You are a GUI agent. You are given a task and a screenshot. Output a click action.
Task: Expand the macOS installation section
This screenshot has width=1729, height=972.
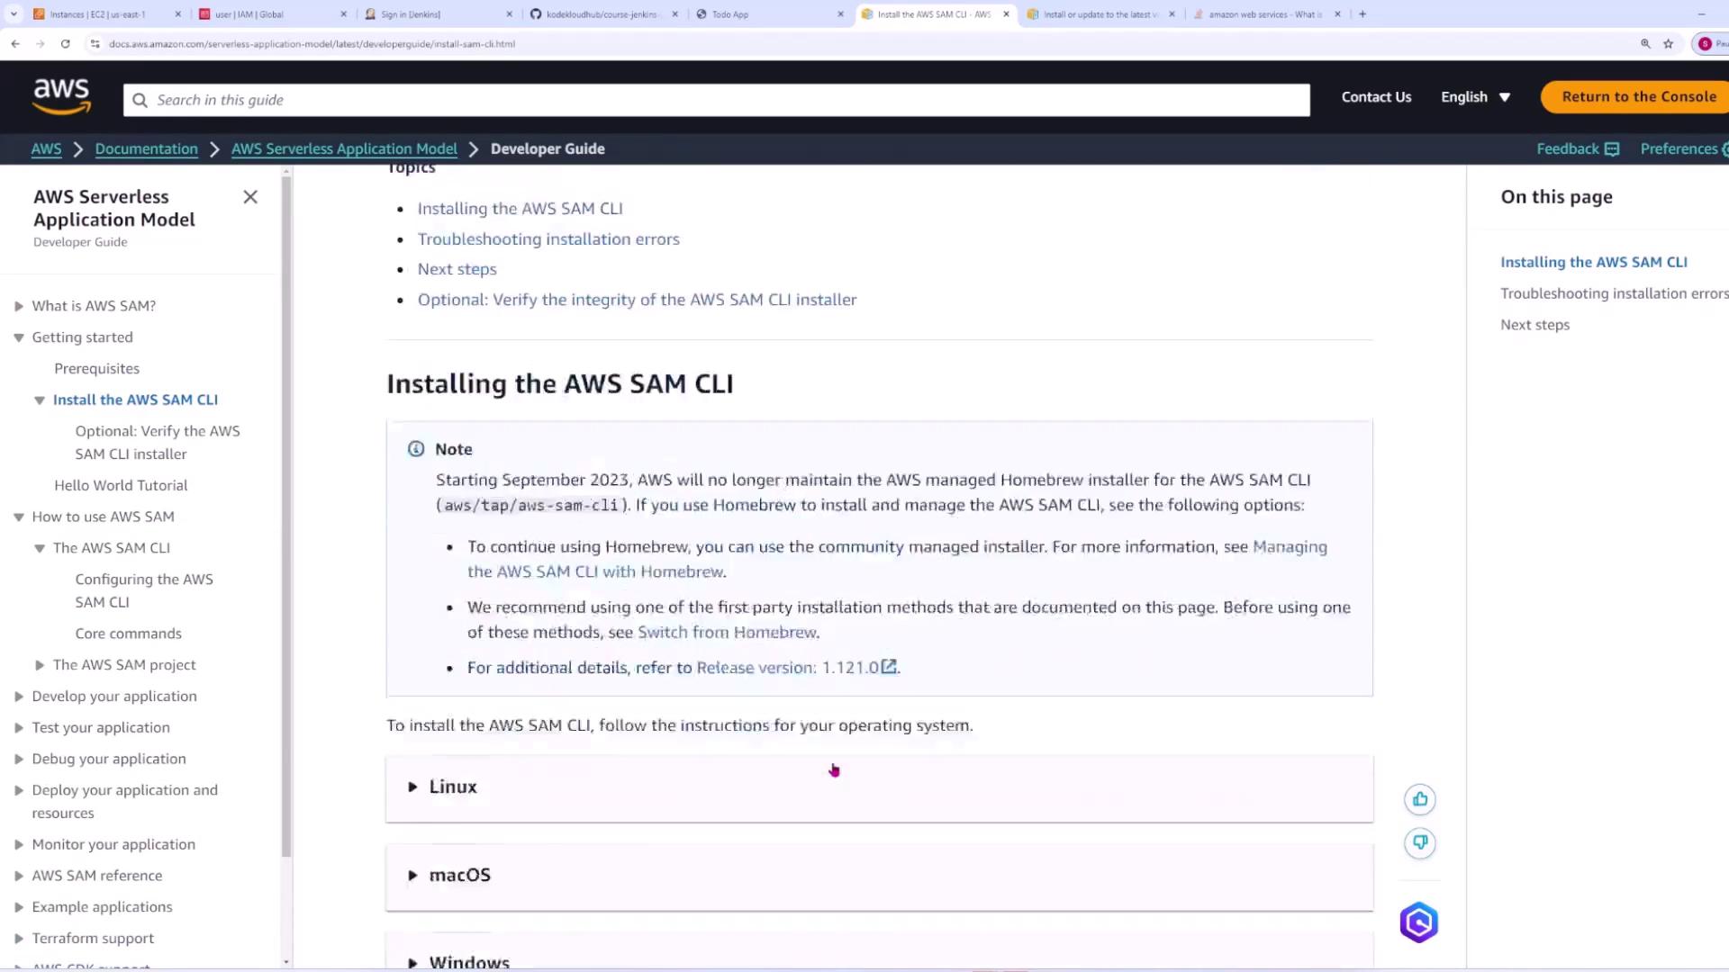[459, 875]
